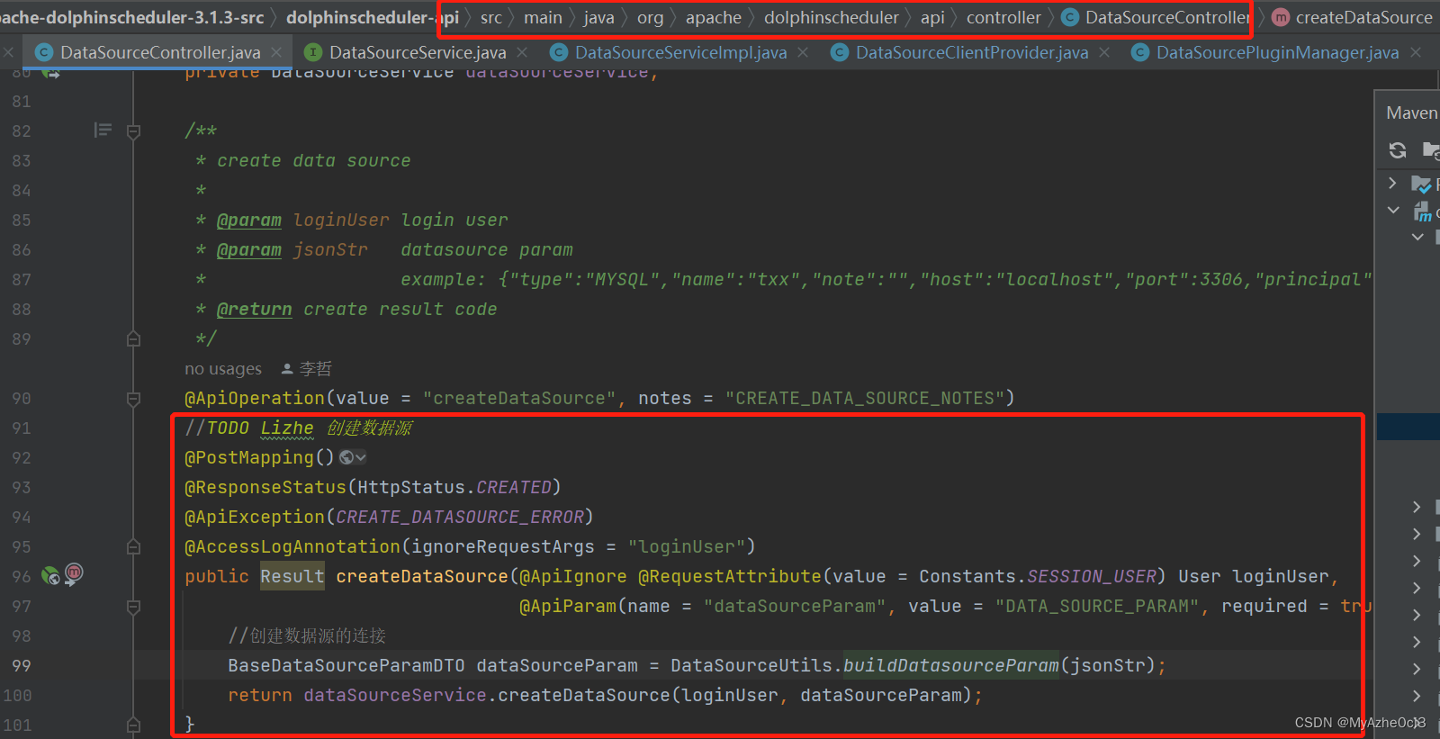Click the globe URL icon after @PostMapping()
This screenshot has height=739, width=1440.
(346, 457)
